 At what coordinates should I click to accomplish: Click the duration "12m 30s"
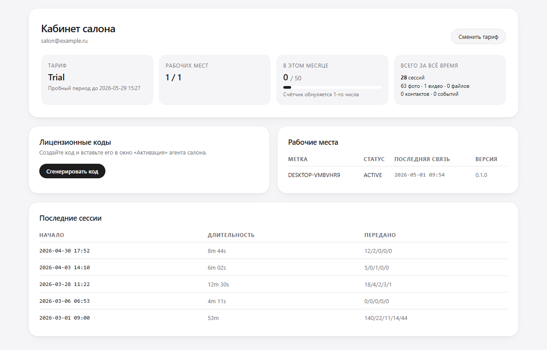pyautogui.click(x=218, y=284)
